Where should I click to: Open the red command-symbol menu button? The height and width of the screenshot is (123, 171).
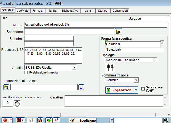(x=20, y=120)
